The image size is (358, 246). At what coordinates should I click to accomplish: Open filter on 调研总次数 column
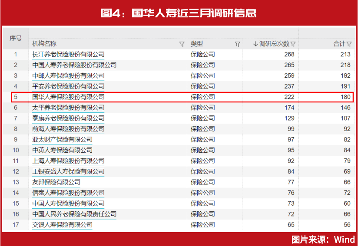(293, 44)
